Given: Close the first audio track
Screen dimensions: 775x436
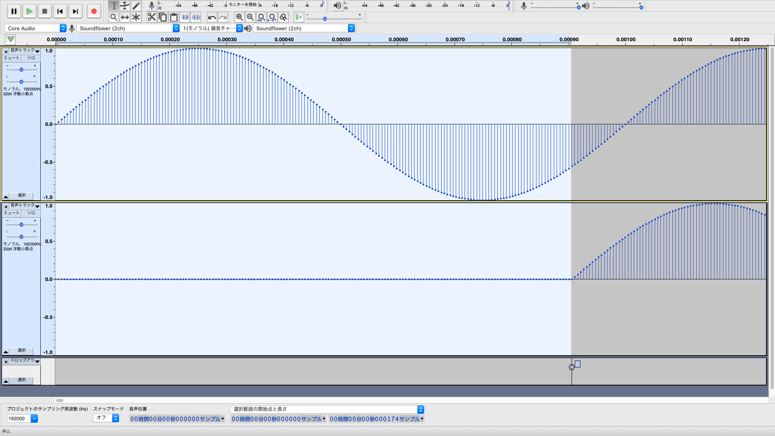Looking at the screenshot, I should pos(6,52).
